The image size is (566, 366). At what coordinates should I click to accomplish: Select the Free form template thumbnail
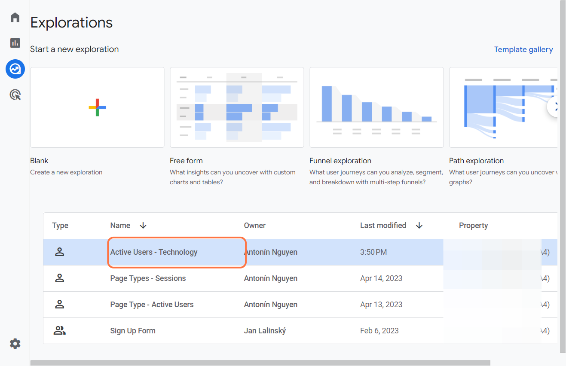tap(237, 107)
